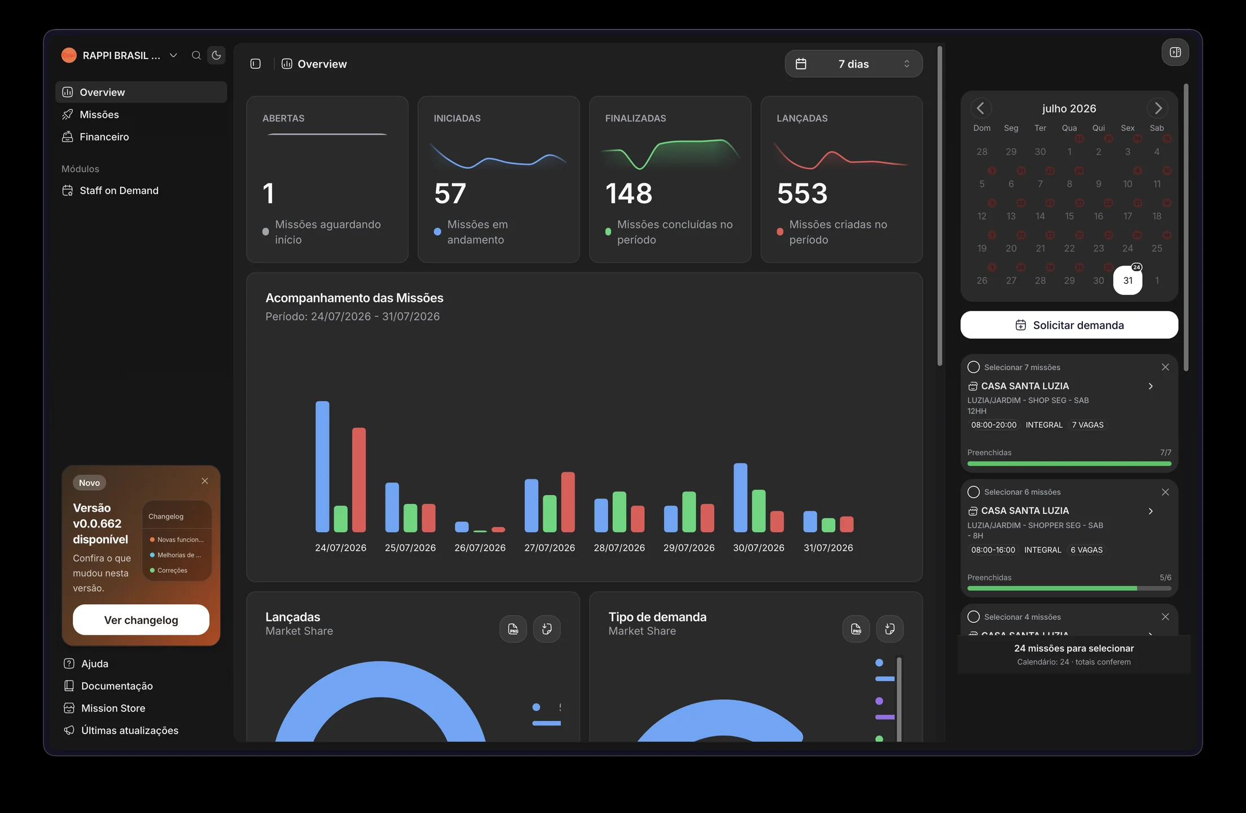Click the Preenchidas 5/6 progress bar
The image size is (1246, 813).
(x=1069, y=588)
